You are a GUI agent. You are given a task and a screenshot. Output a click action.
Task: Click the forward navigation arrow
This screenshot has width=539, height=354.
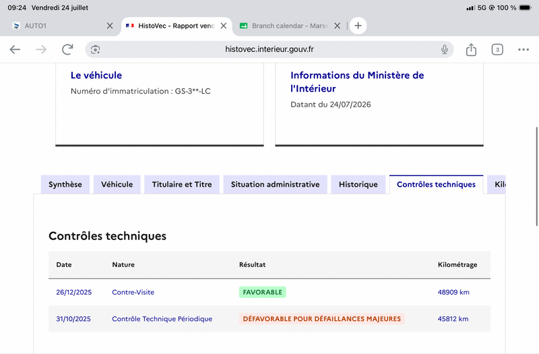pyautogui.click(x=41, y=49)
